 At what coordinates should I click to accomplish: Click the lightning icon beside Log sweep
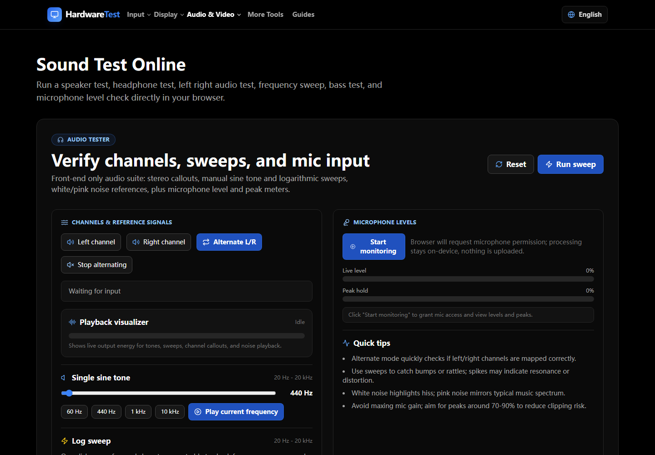(x=65, y=441)
